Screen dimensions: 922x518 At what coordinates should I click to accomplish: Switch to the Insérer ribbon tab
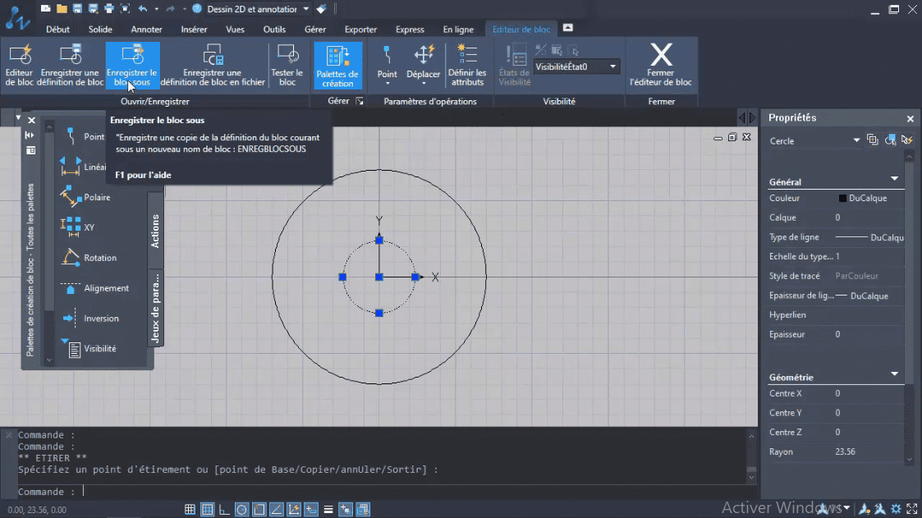click(x=194, y=30)
